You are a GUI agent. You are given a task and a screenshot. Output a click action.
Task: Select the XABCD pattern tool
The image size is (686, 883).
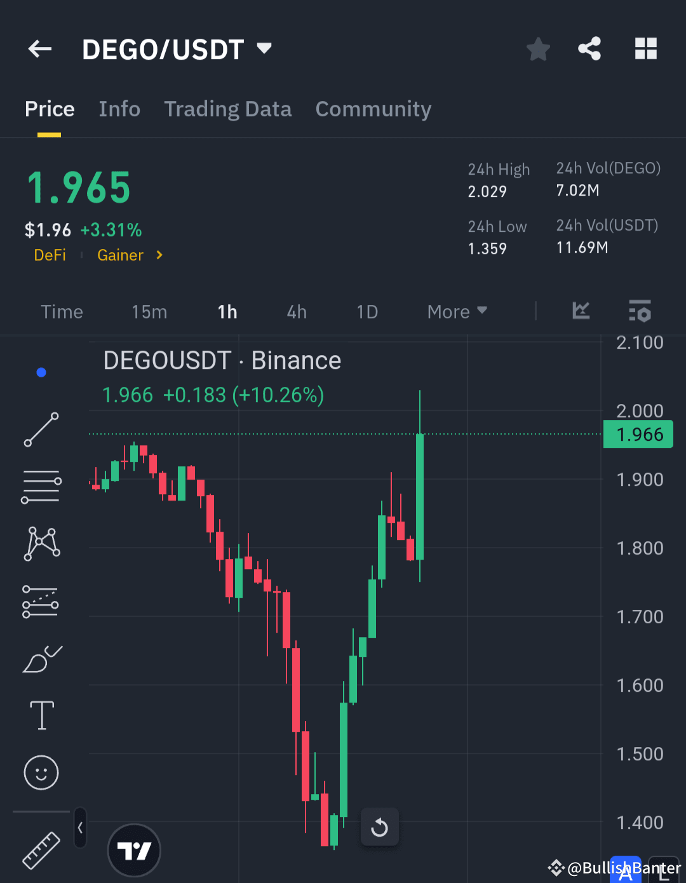click(41, 542)
